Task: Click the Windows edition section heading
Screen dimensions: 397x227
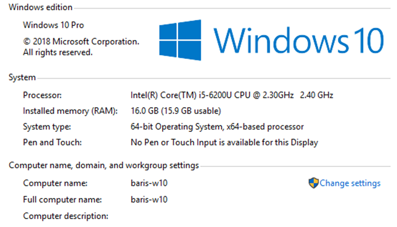Action: (41, 7)
